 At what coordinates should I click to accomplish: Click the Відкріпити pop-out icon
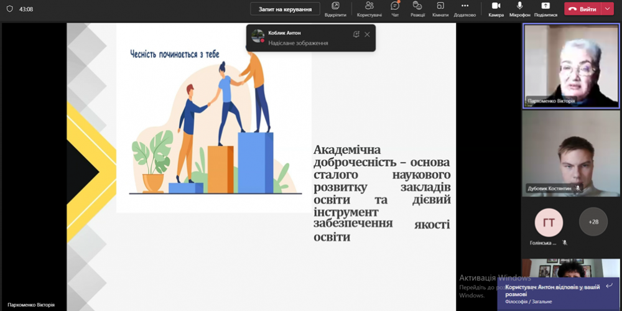coord(335,9)
